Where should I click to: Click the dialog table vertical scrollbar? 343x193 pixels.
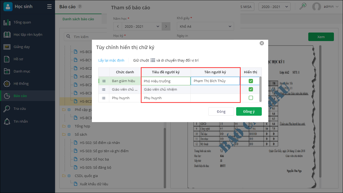(x=260, y=89)
